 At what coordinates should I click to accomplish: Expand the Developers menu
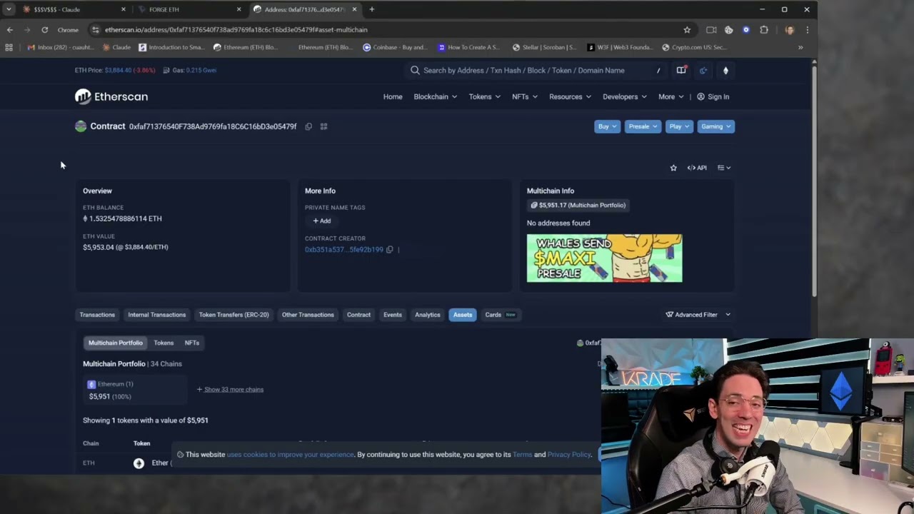(625, 96)
